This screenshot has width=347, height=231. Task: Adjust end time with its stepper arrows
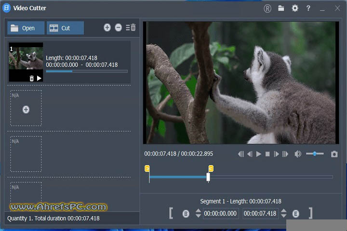(x=284, y=213)
